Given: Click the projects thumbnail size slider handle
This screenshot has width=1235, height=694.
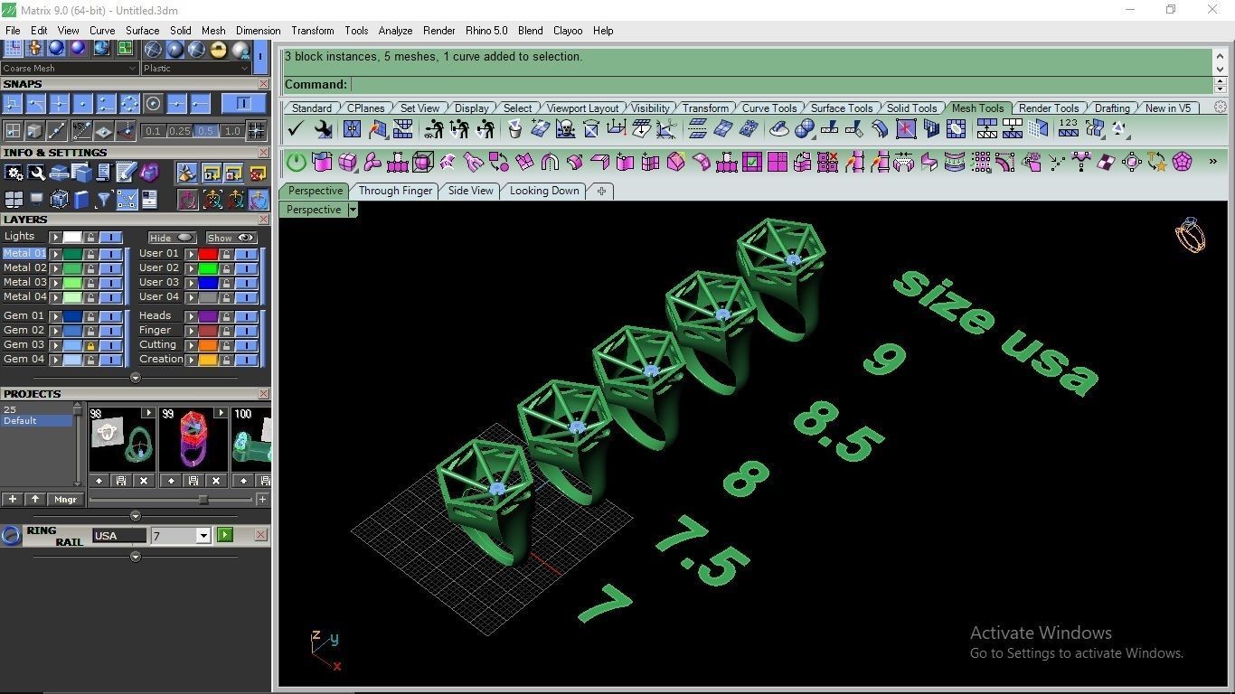Looking at the screenshot, I should 203,500.
